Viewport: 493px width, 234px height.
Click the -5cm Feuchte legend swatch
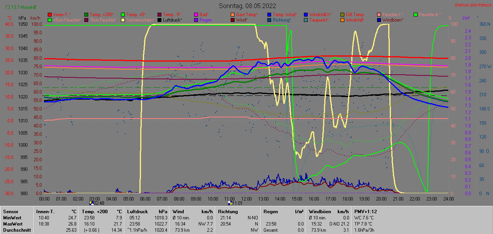coord(86,20)
